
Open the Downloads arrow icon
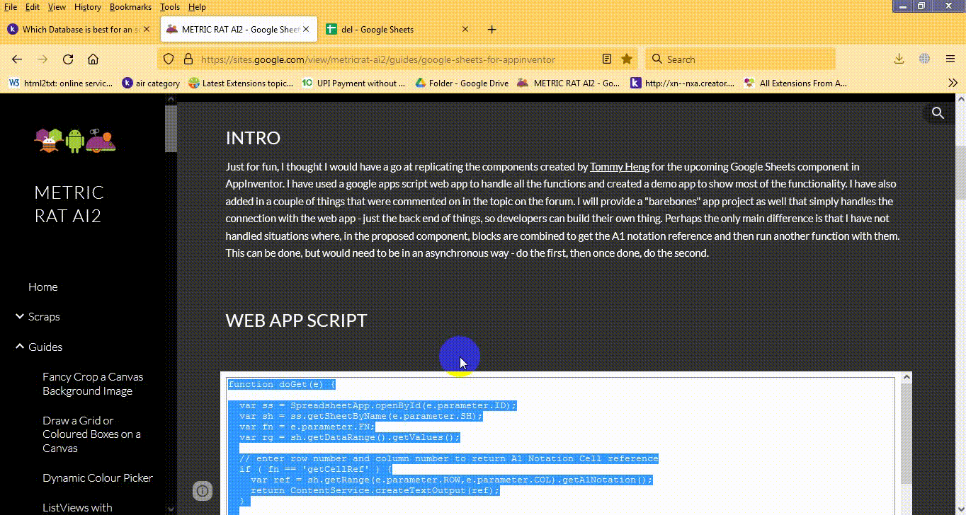[x=899, y=59]
